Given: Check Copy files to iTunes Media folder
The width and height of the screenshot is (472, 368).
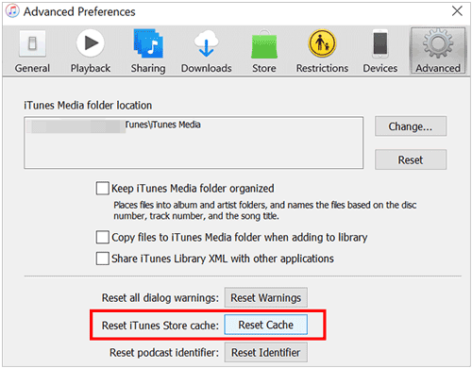Looking at the screenshot, I should click(103, 237).
